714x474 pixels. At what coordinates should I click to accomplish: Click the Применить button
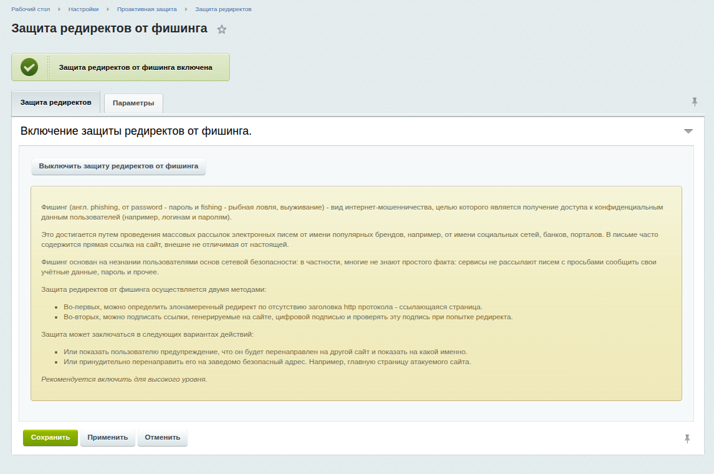point(108,438)
